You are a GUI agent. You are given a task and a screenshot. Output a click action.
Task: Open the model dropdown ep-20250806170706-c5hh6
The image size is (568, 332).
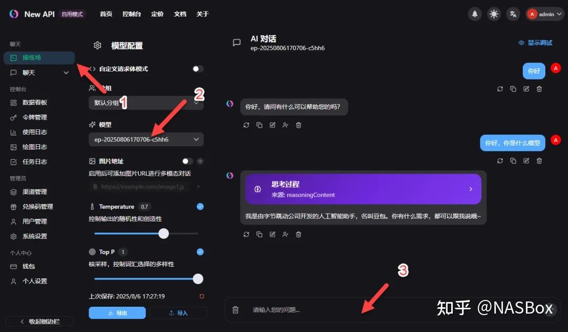click(x=146, y=139)
